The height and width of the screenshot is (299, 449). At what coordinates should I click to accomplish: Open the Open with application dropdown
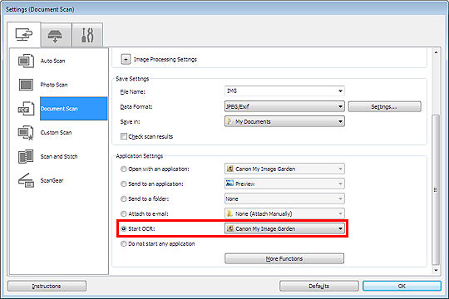pyautogui.click(x=284, y=169)
